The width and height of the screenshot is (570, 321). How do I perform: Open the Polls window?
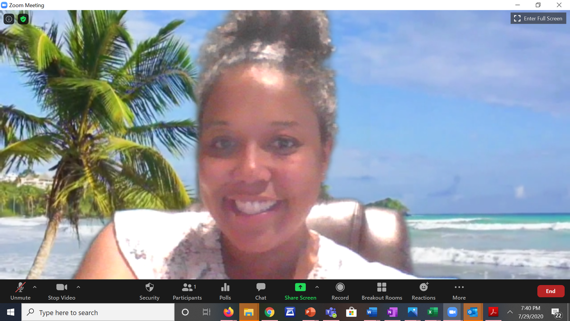point(225,291)
